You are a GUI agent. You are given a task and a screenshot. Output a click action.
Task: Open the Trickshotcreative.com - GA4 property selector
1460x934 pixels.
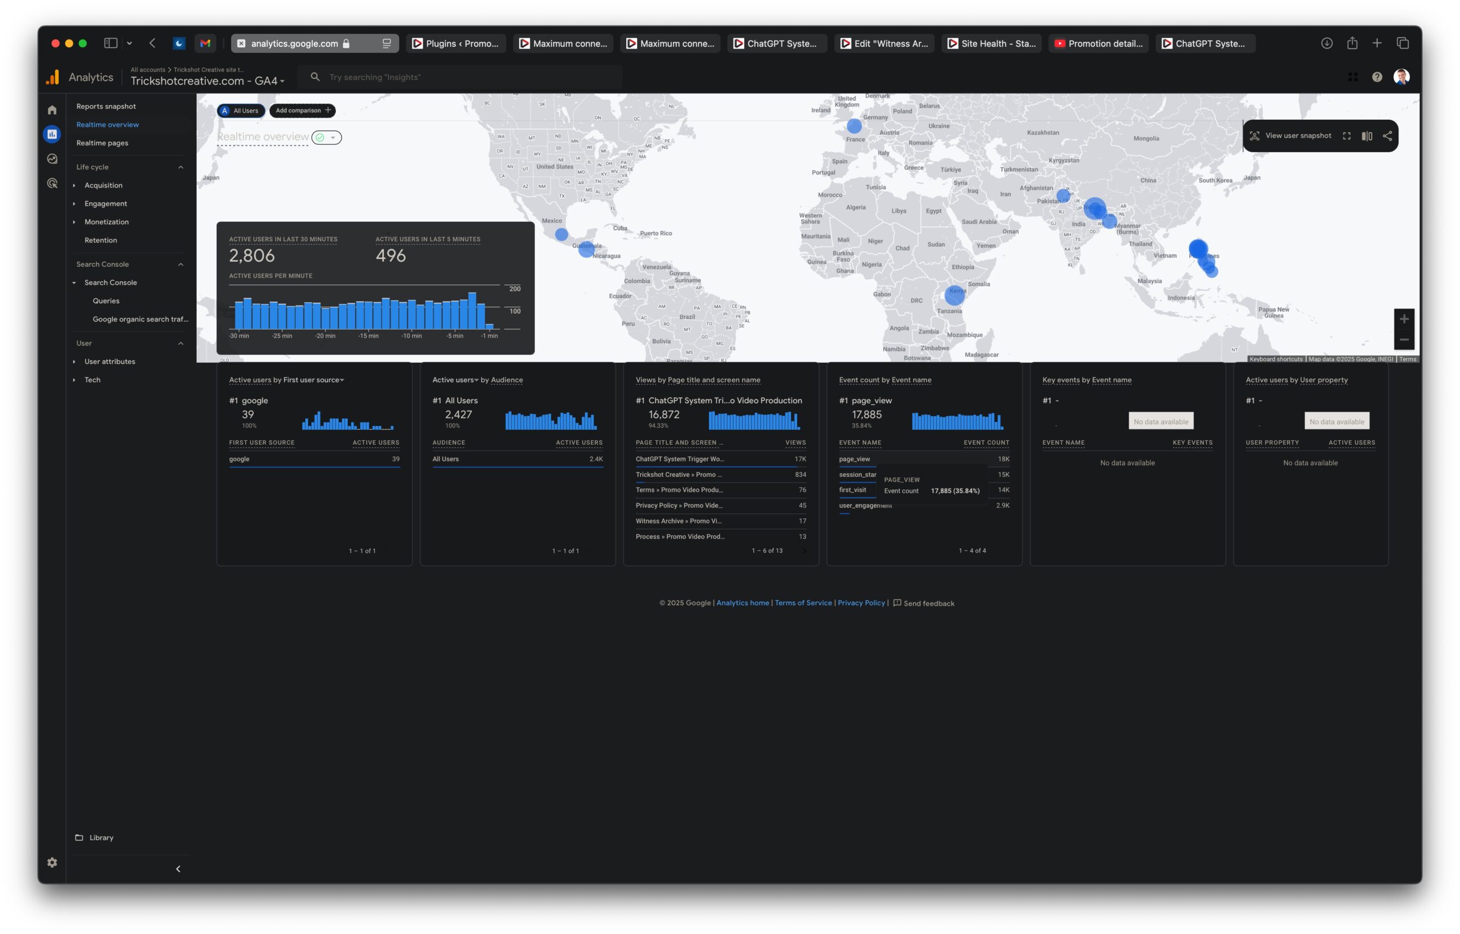[208, 80]
